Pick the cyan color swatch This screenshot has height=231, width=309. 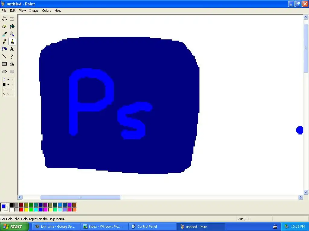point(36,210)
